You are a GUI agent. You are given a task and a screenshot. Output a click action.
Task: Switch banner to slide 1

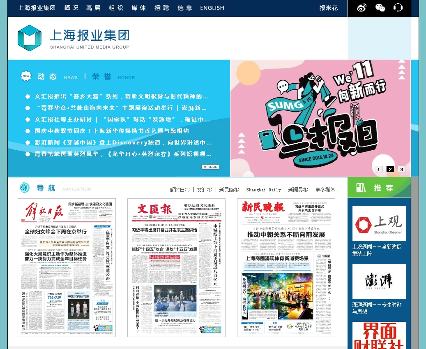click(x=379, y=169)
